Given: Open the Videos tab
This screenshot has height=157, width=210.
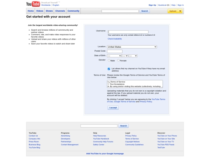Looking at the screenshot, I should point(40,11).
